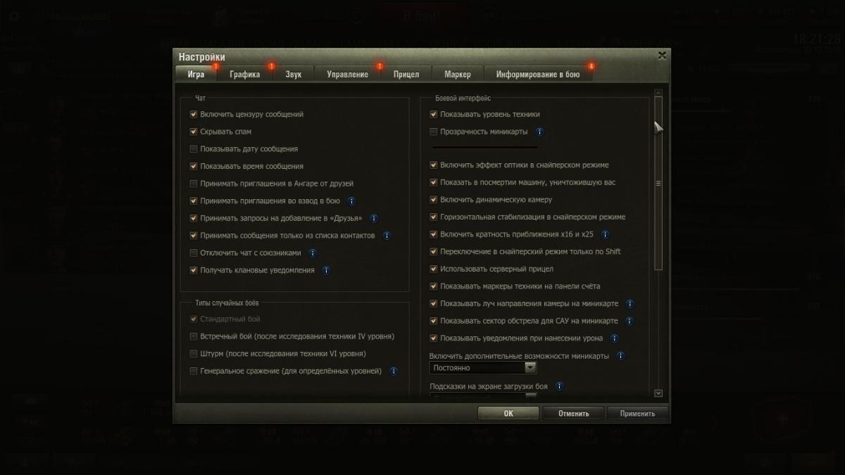
Task: Open info icon for Принимать сообщения только из списка контактов
Action: coord(387,236)
